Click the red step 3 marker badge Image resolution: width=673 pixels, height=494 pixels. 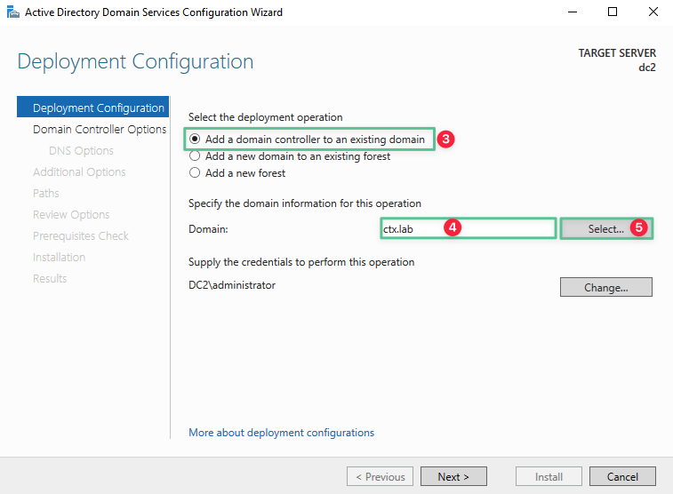pyautogui.click(x=447, y=139)
